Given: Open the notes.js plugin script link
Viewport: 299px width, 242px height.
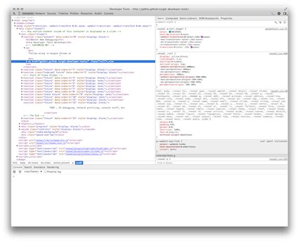Looking at the screenshot, I should pos(84,154).
